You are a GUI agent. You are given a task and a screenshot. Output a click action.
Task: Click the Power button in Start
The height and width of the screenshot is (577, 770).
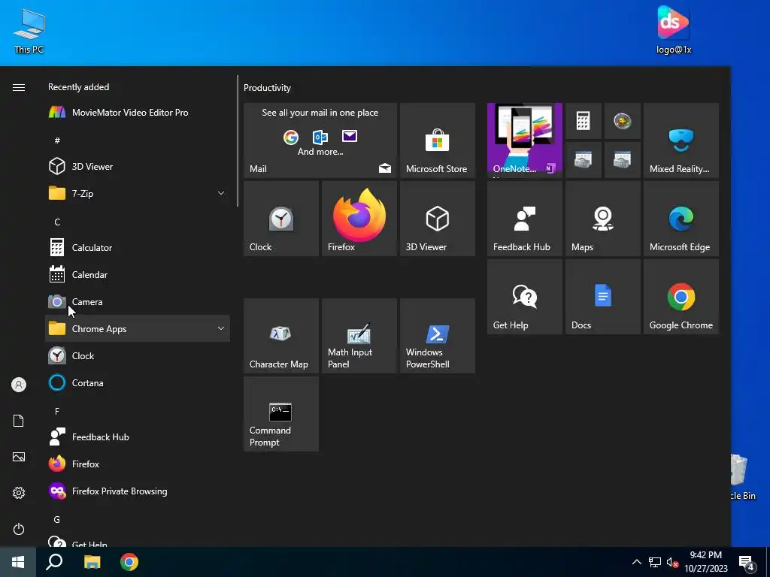click(x=19, y=529)
